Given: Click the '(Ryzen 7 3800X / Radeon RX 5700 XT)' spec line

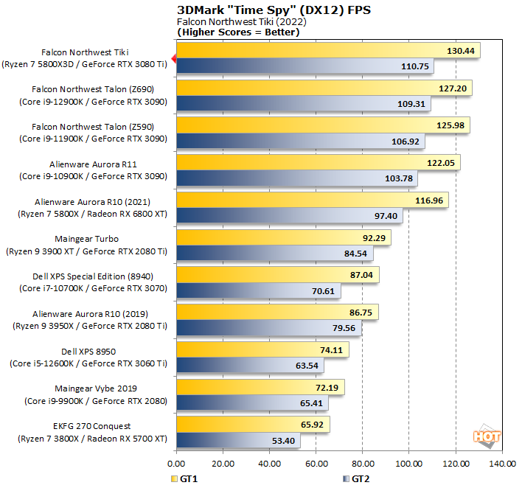Looking at the screenshot, I should tap(93, 439).
